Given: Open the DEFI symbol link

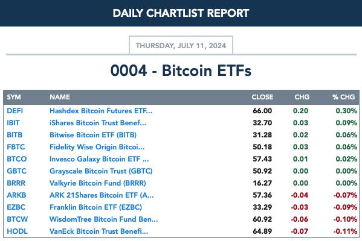Looking at the screenshot, I should point(15,111).
